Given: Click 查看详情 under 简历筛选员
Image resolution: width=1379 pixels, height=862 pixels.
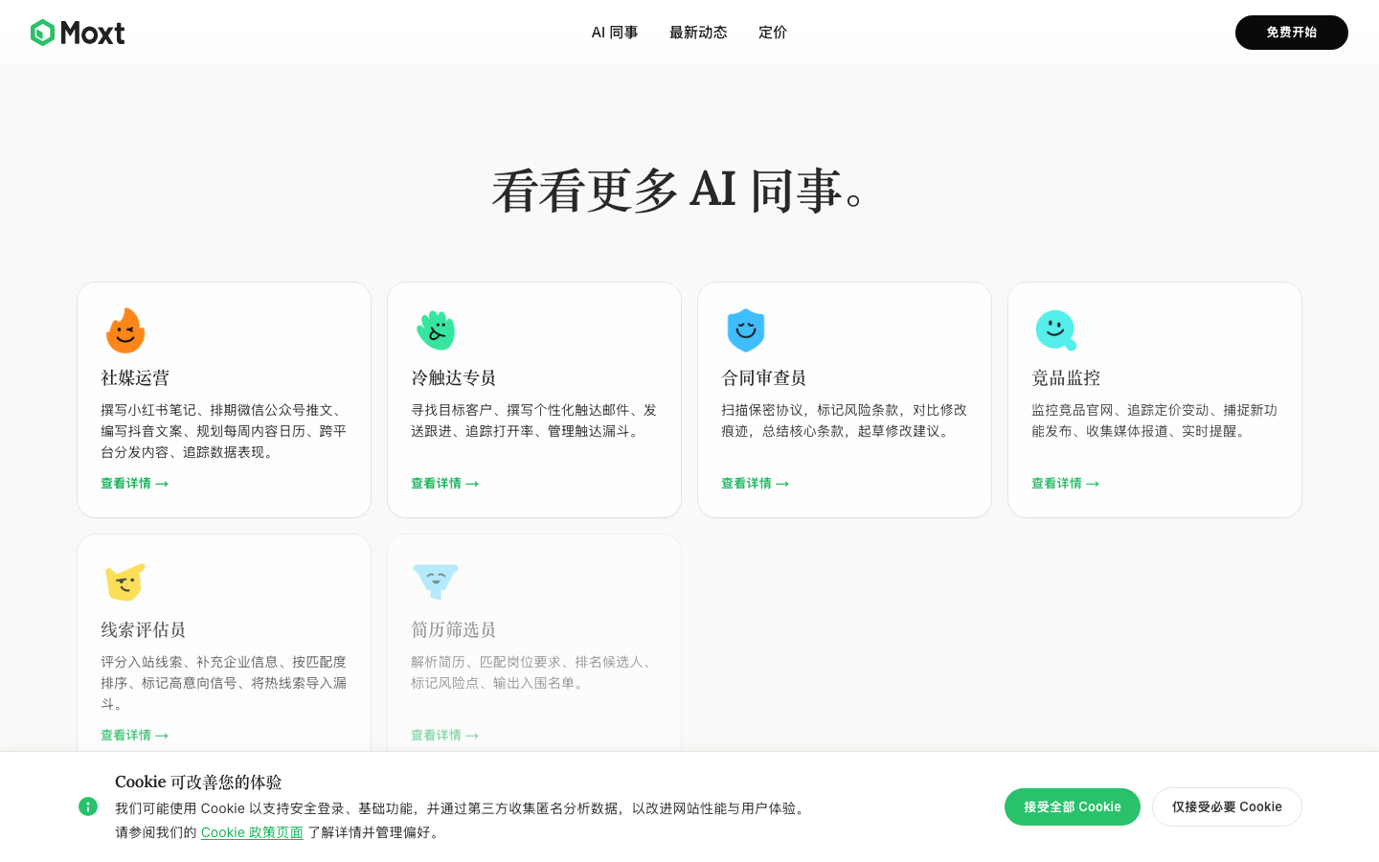Looking at the screenshot, I should coord(445,736).
